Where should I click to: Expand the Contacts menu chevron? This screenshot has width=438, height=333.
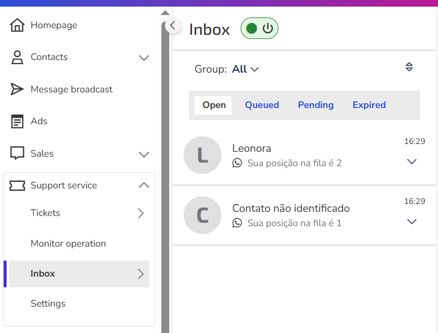pos(144,58)
